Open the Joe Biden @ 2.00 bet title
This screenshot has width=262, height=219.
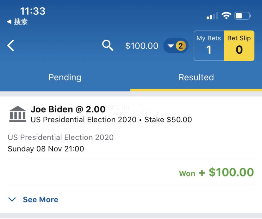point(68,109)
